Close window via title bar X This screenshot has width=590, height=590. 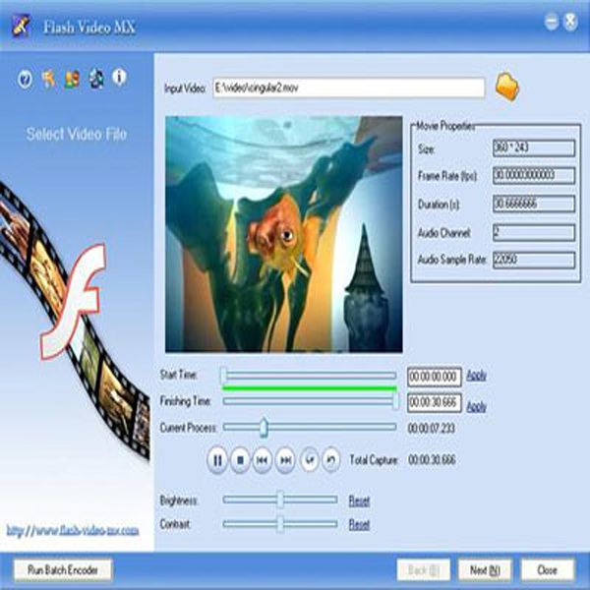tap(570, 22)
